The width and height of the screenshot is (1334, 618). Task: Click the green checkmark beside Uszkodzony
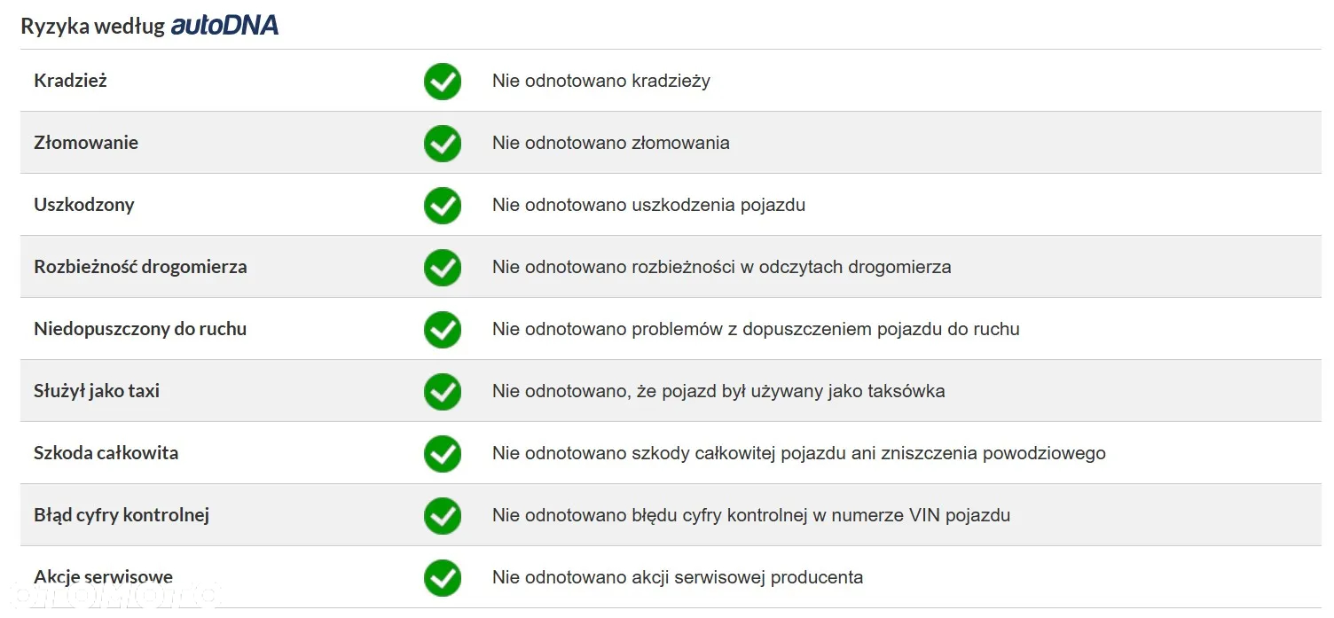pyautogui.click(x=442, y=205)
